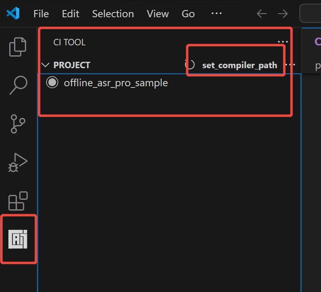Select the offline_asr_pro_sample radio button
This screenshot has height=292, width=321.
[x=52, y=83]
